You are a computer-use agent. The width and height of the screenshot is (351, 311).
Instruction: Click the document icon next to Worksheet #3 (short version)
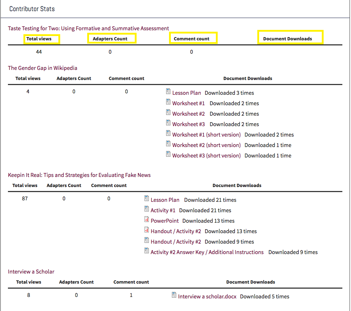(168, 154)
